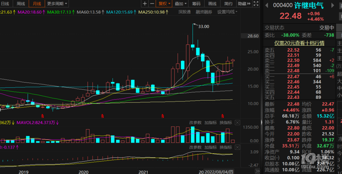Click the scroll-right arrows at chart bottom

[x=257, y=171]
